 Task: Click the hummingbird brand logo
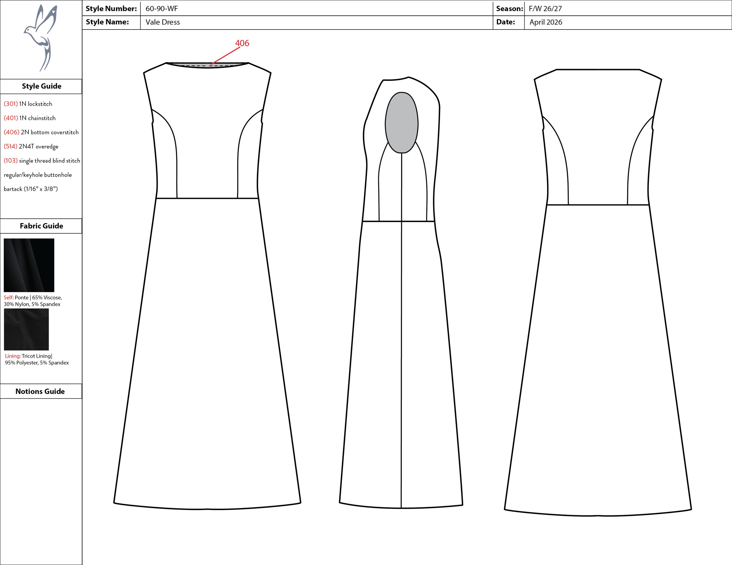click(41, 37)
